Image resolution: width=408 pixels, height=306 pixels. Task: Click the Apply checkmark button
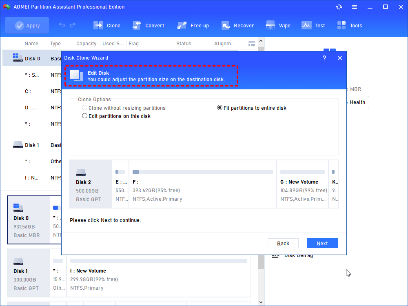27,25
